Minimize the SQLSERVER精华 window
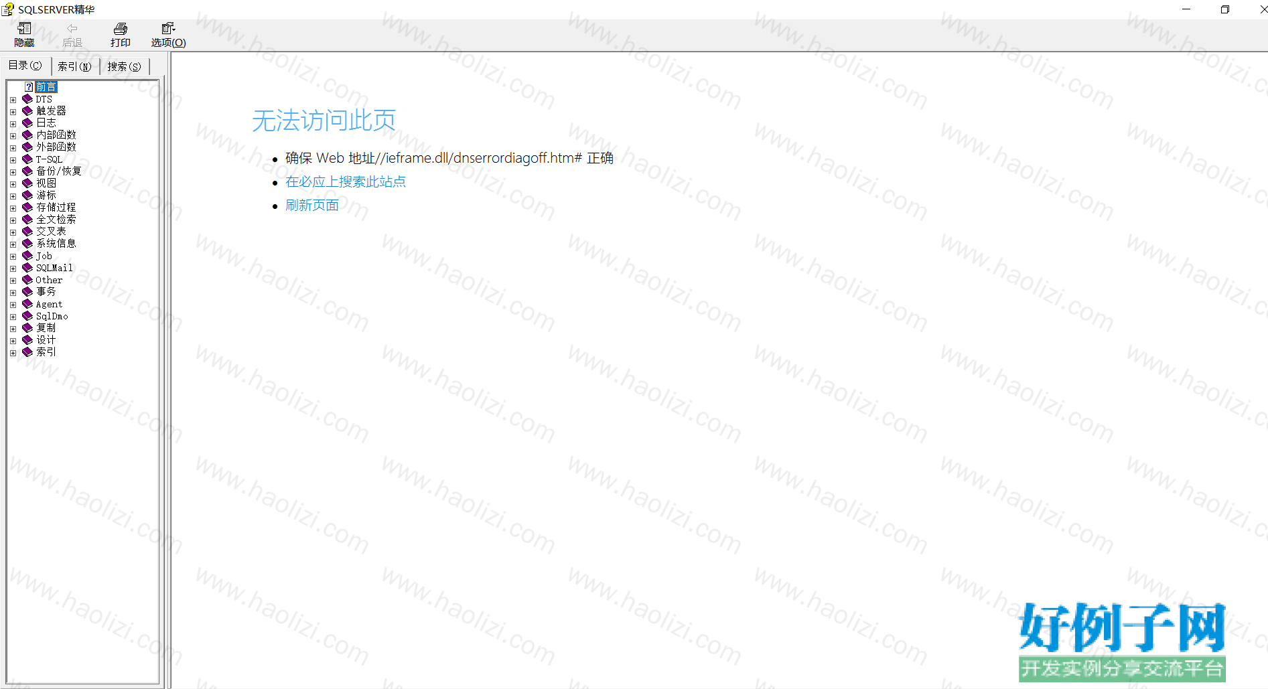The image size is (1268, 689). click(1186, 9)
